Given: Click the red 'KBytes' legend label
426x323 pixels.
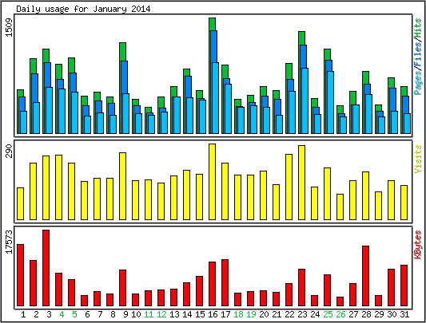Looking at the screenshot, I should pos(418,244).
